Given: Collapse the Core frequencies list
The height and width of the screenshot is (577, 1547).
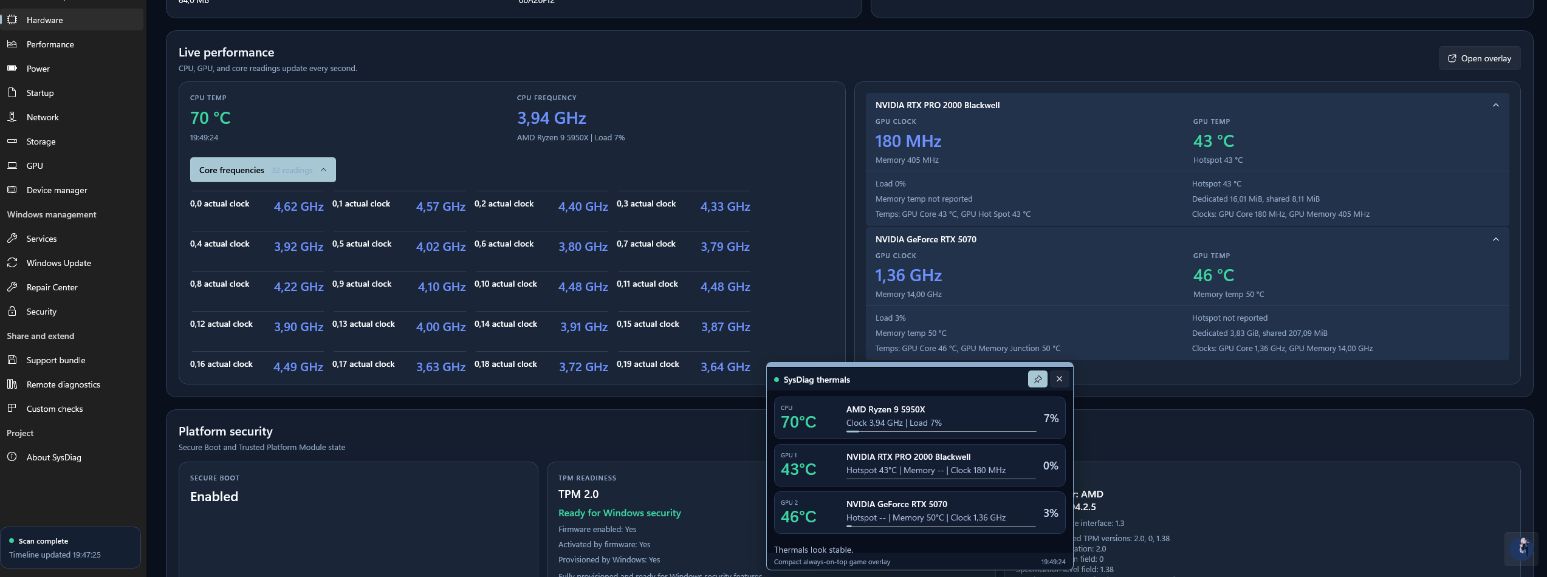Looking at the screenshot, I should point(263,170).
